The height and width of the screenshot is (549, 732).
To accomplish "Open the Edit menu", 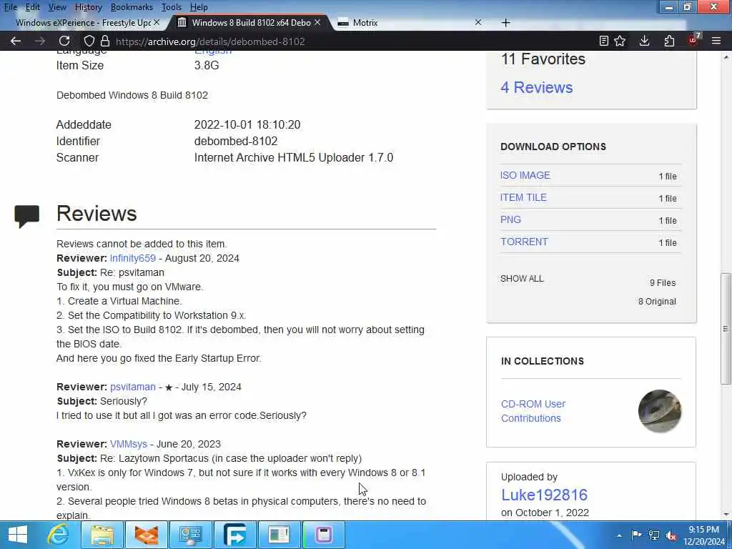I will click(32, 7).
